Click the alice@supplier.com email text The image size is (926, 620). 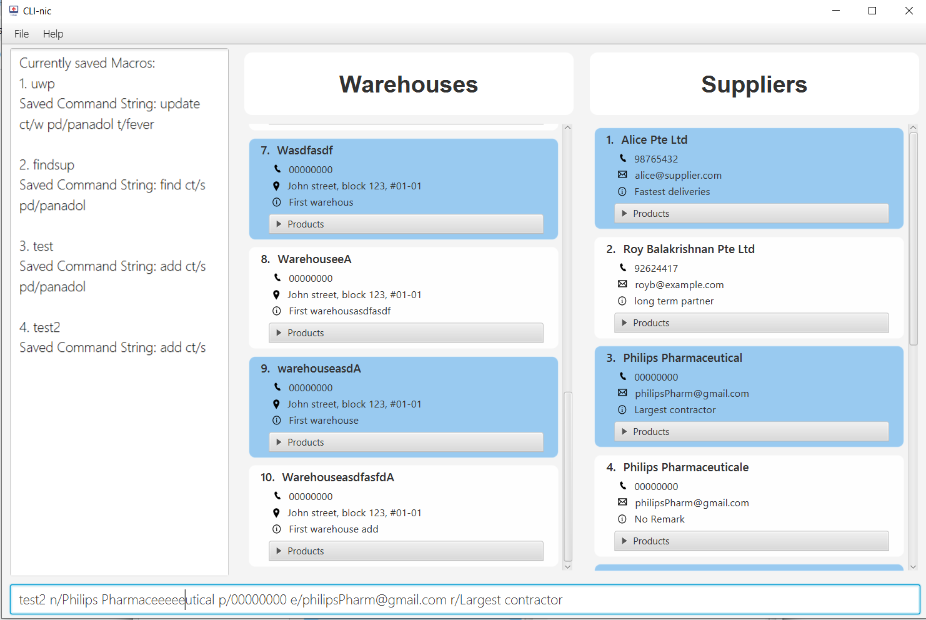[x=678, y=175]
